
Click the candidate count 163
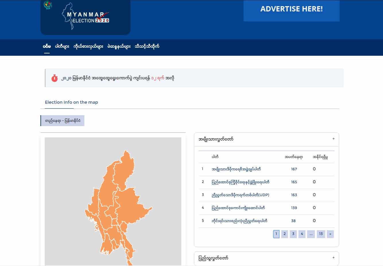pyautogui.click(x=294, y=195)
